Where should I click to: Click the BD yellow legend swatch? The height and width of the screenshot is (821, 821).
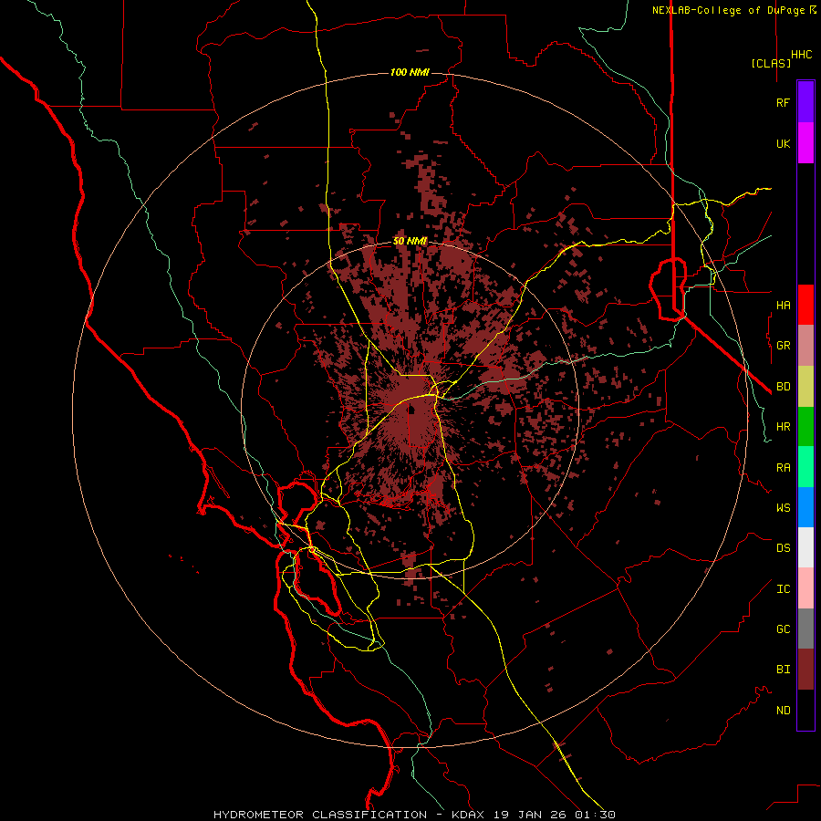(805, 387)
